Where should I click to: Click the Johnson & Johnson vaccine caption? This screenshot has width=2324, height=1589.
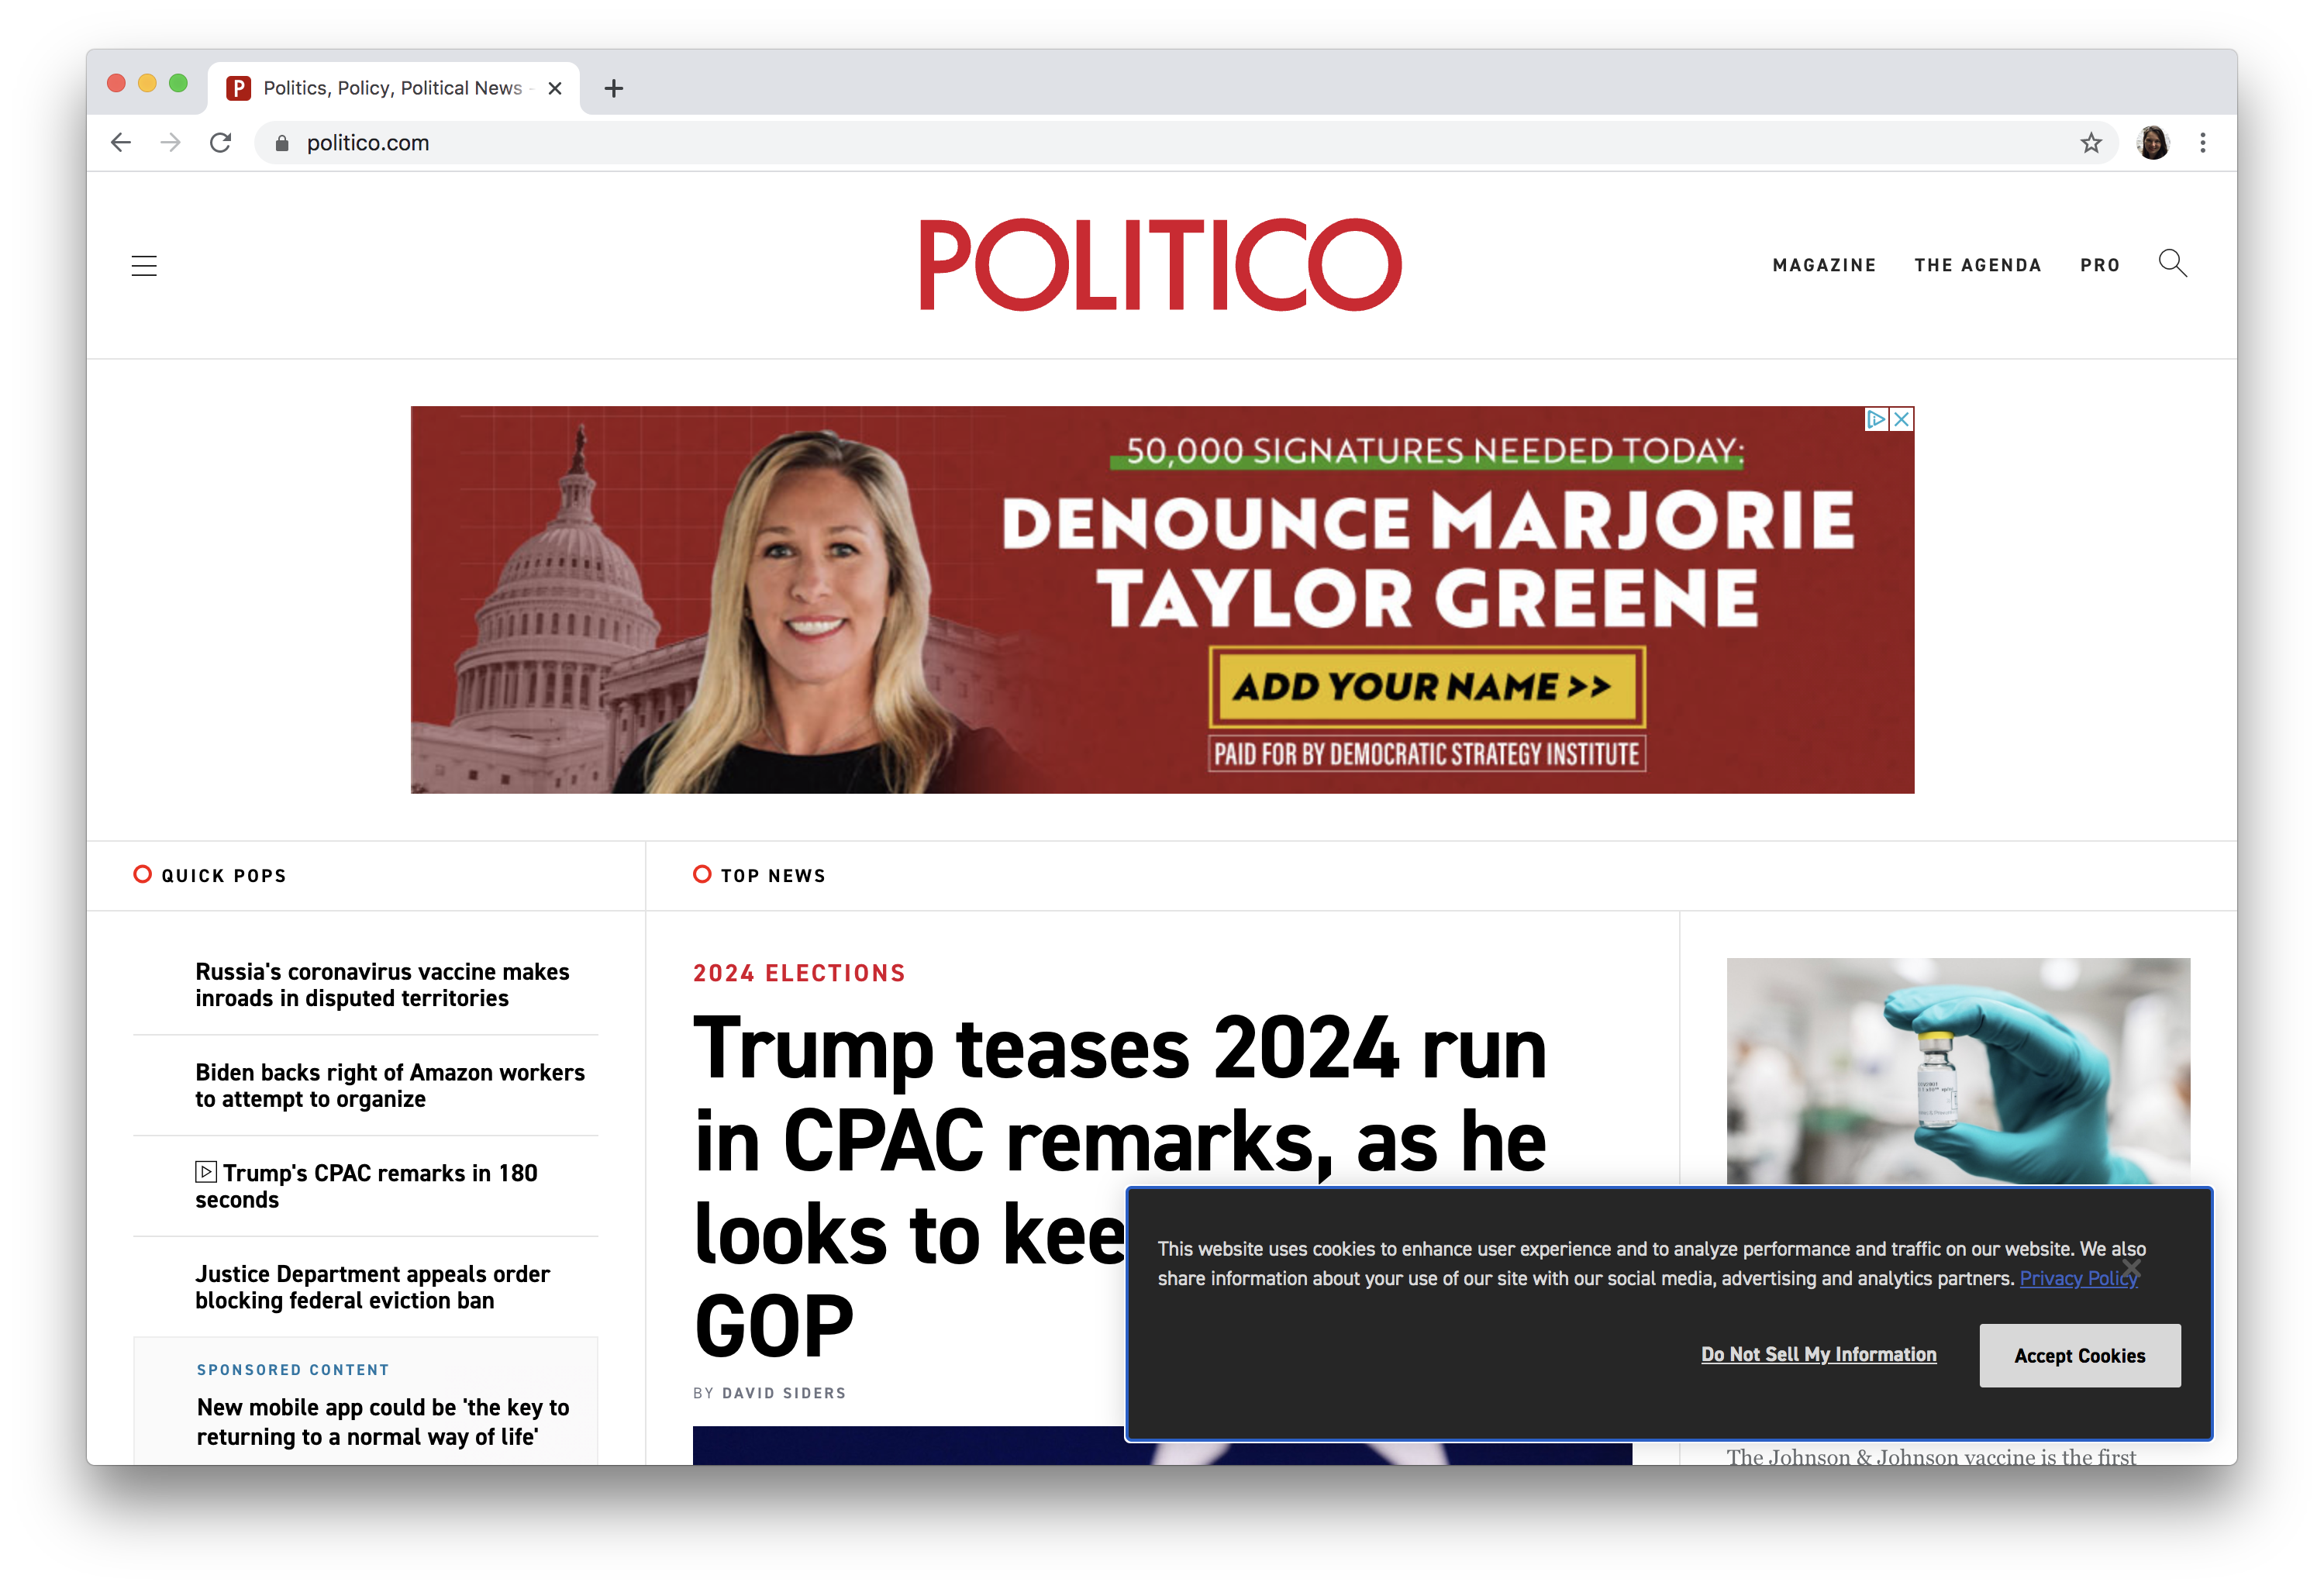pos(1931,1456)
